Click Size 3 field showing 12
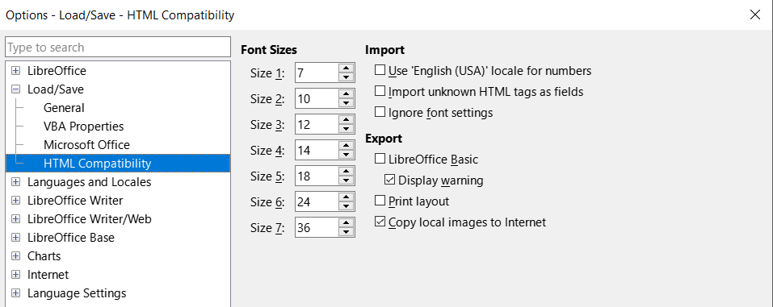 click(317, 124)
